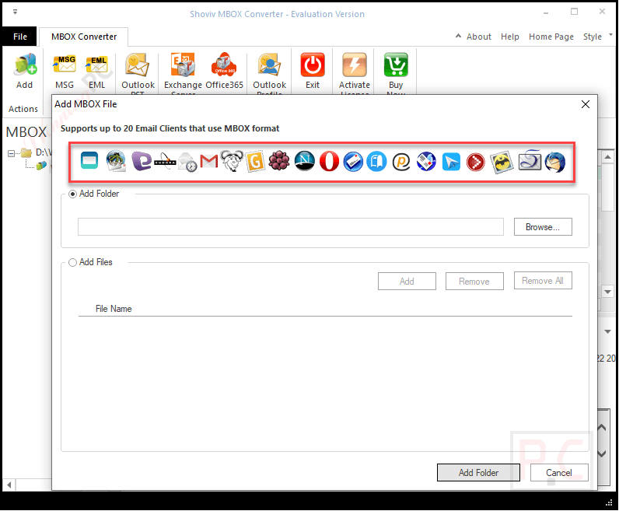Viewport: 619px width, 511px height.
Task: Click the red circle arrow client icon
Action: 475,162
